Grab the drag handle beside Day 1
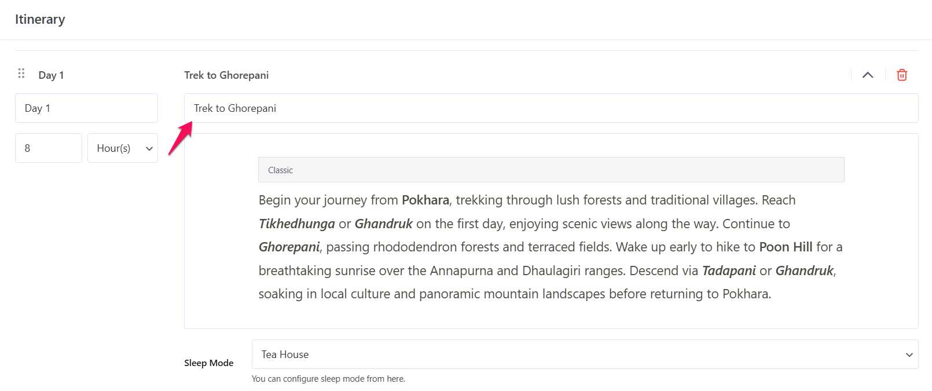The image size is (932, 391). (21, 74)
